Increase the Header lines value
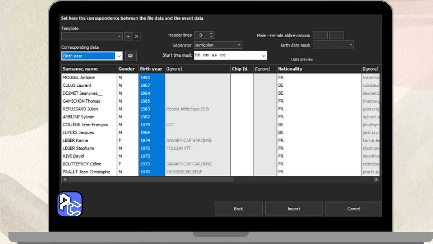The height and width of the screenshot is (244, 433). coord(211,34)
